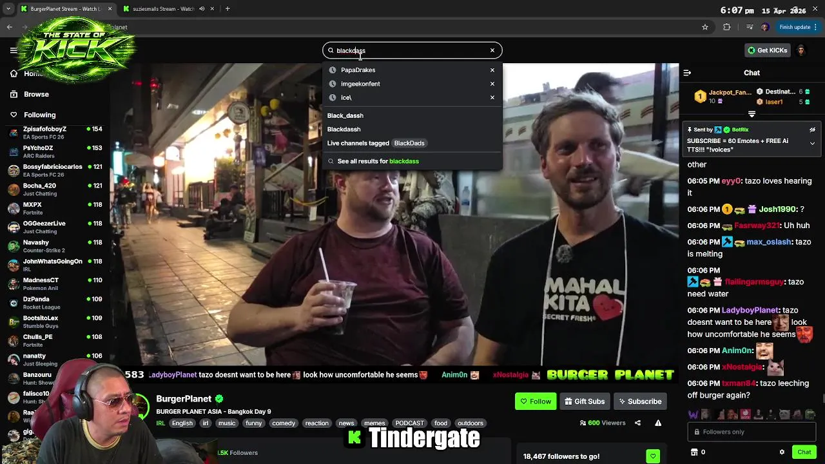The width and height of the screenshot is (825, 464).
Task: Select the IRL category tag
Action: (x=160, y=423)
